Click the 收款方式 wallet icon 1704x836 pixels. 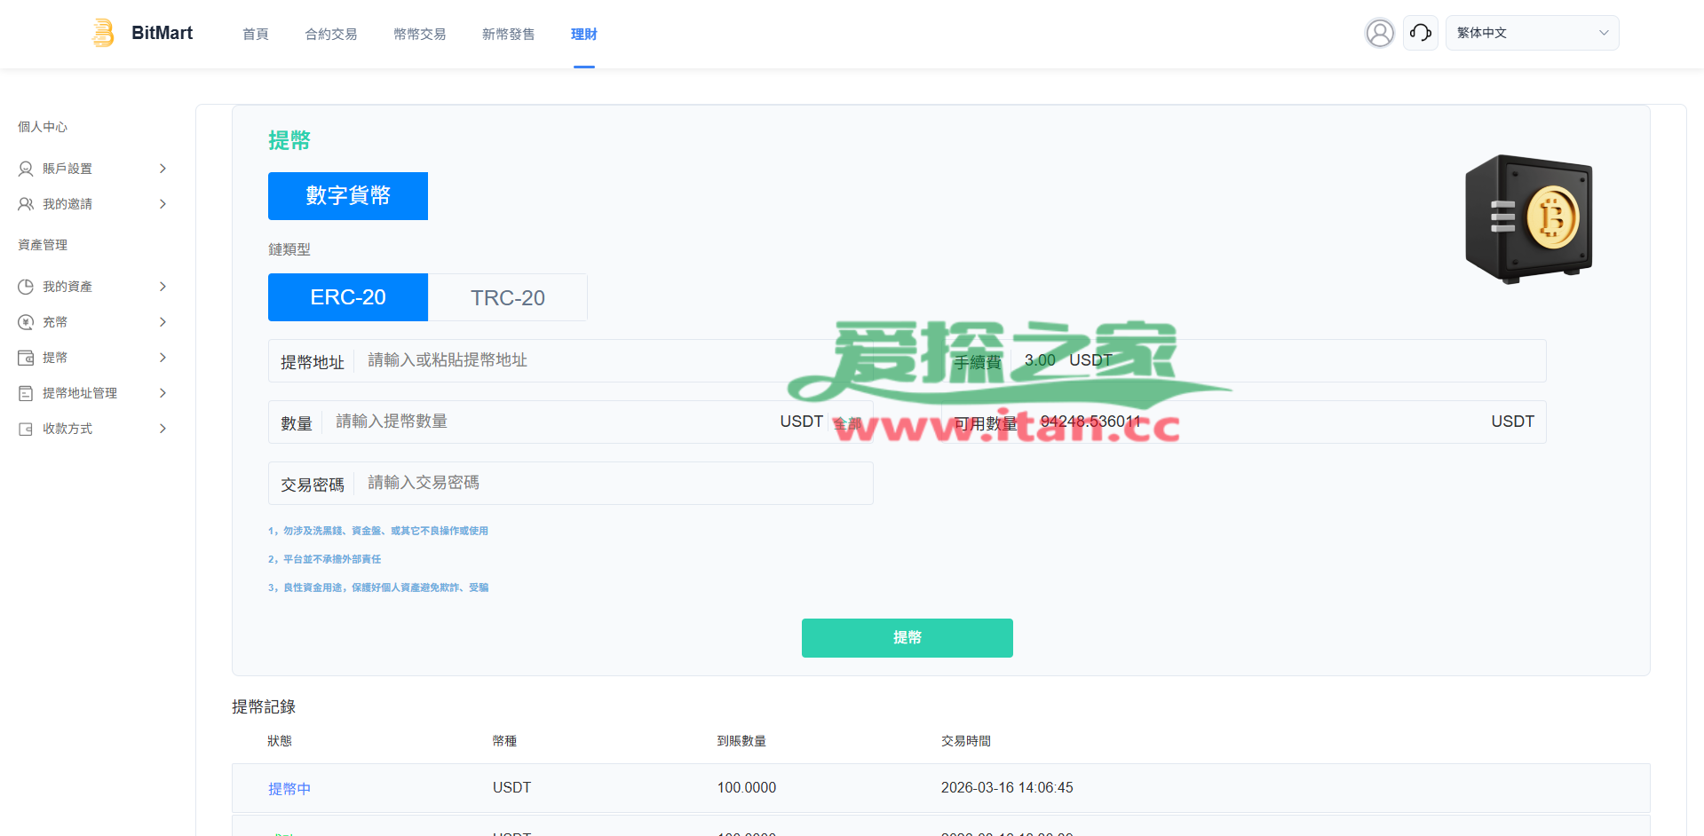pyautogui.click(x=26, y=429)
